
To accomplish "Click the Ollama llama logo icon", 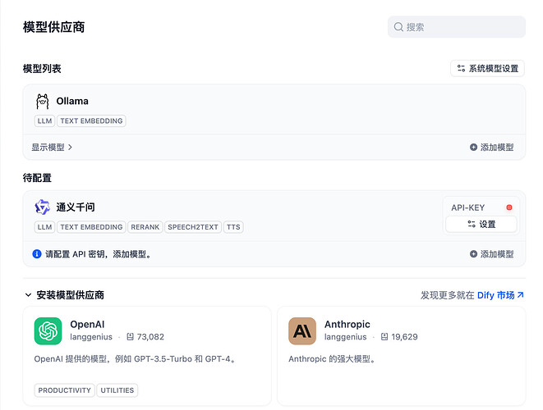I will pyautogui.click(x=43, y=102).
